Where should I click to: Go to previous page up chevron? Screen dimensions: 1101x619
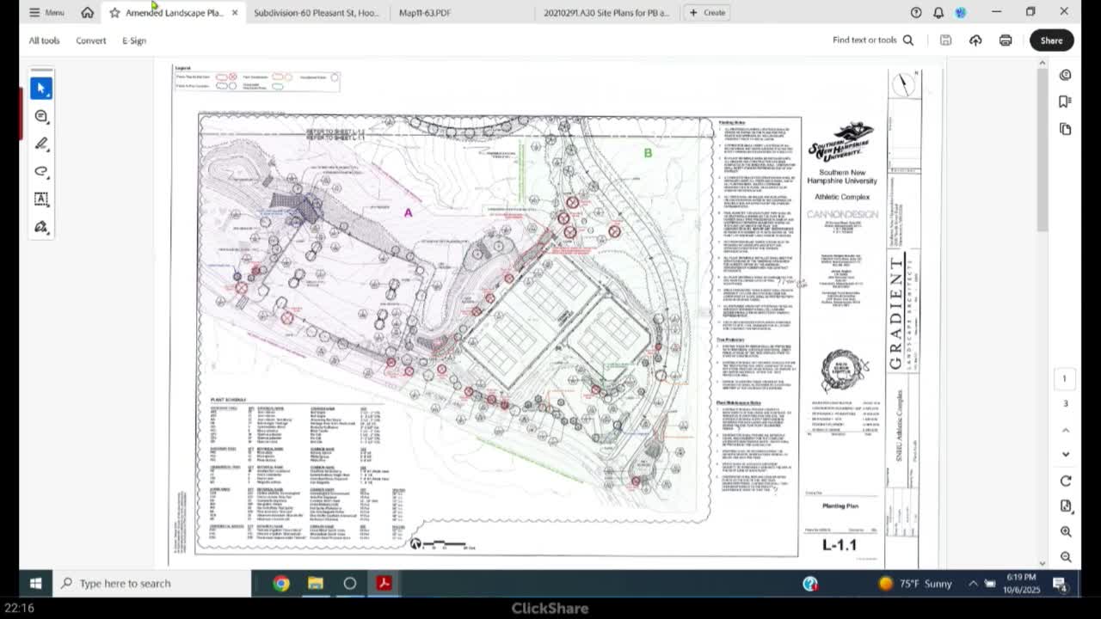(1065, 430)
